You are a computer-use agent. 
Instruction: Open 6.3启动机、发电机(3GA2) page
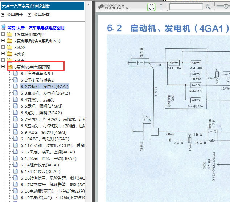pyautogui.click(x=45, y=93)
